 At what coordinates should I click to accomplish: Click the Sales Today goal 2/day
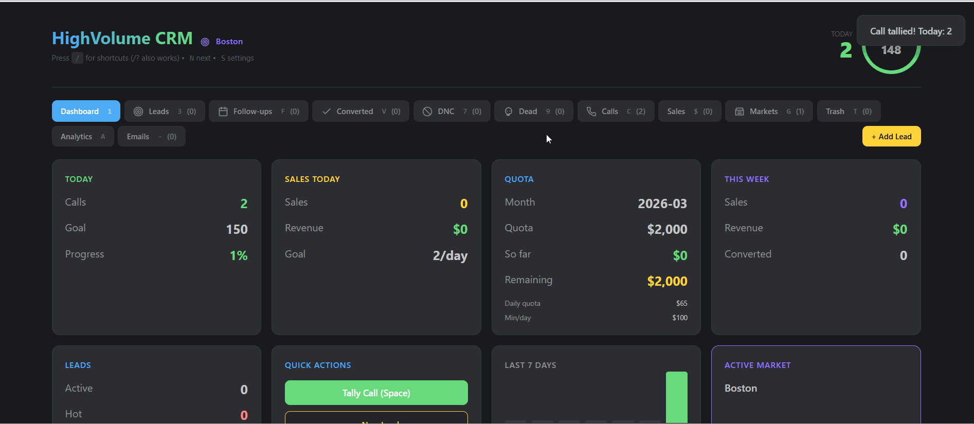(450, 255)
